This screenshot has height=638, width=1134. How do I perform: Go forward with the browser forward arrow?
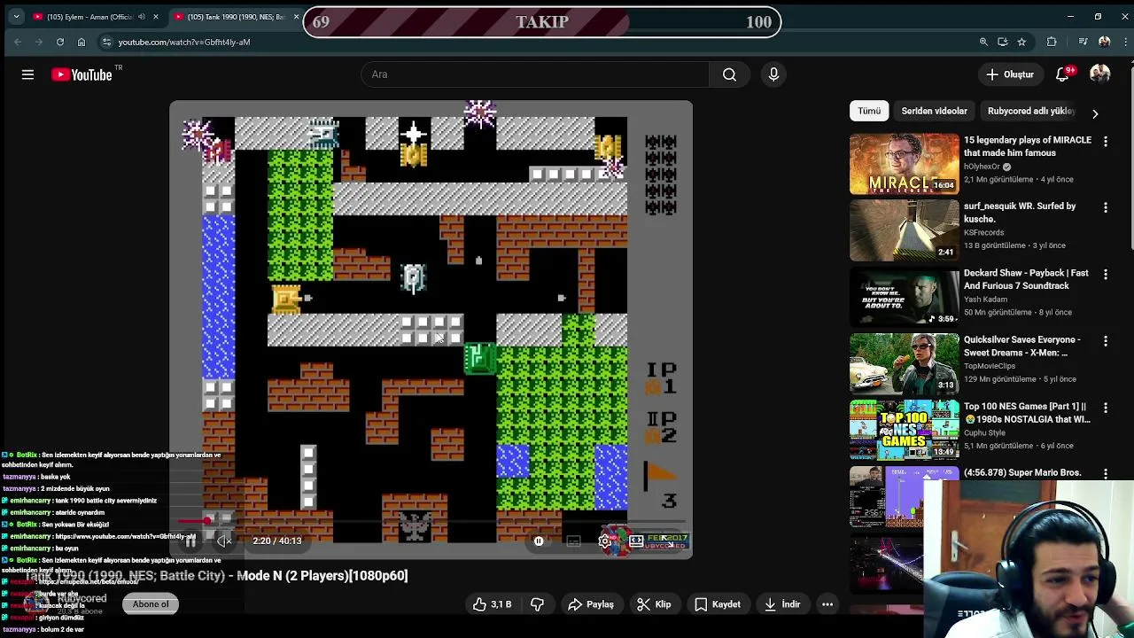coord(39,42)
